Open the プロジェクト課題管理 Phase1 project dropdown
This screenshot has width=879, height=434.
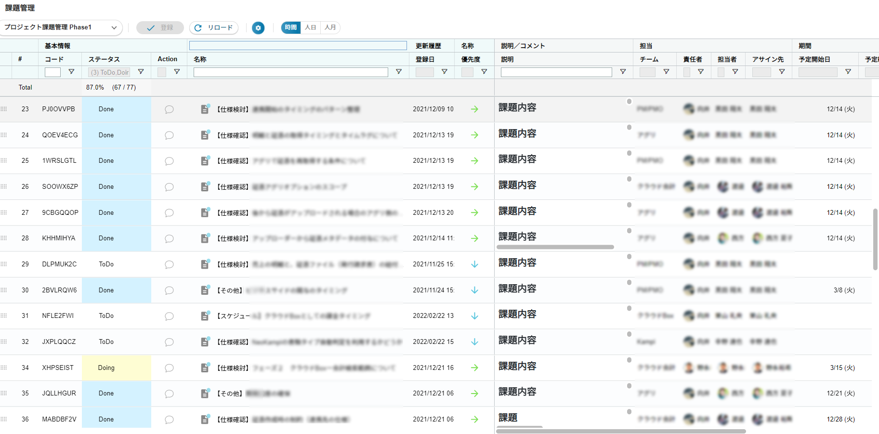[62, 27]
